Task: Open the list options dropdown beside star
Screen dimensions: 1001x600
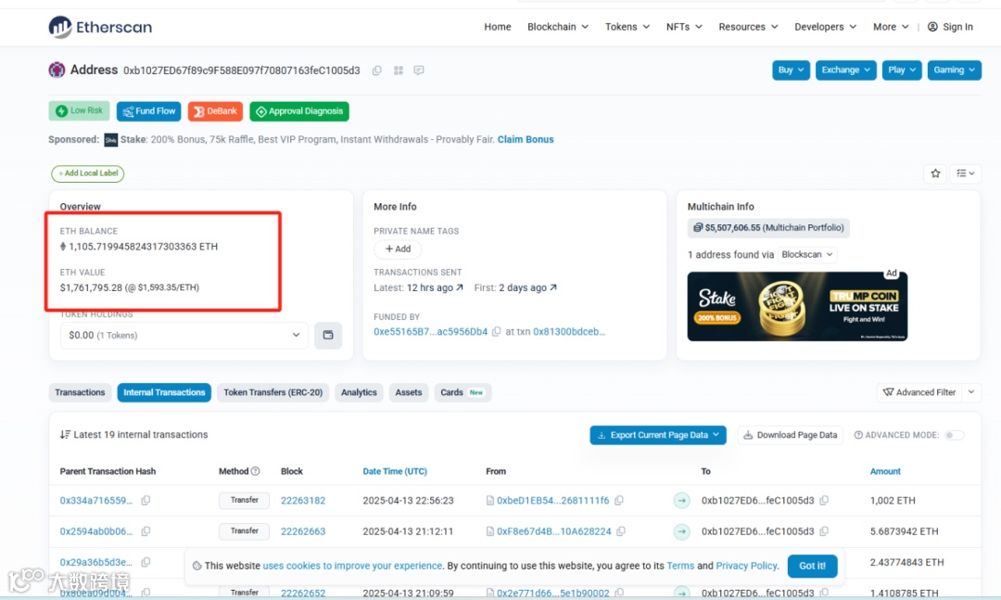Action: [965, 173]
